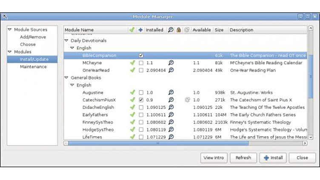Click the blue plus column header icon
Viewport: 320px width, 180px height.
tap(141, 30)
